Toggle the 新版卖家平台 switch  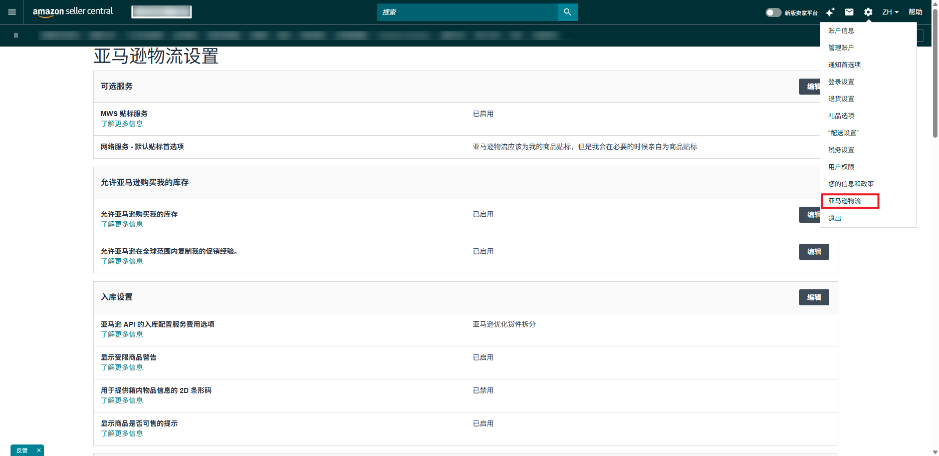click(x=773, y=13)
